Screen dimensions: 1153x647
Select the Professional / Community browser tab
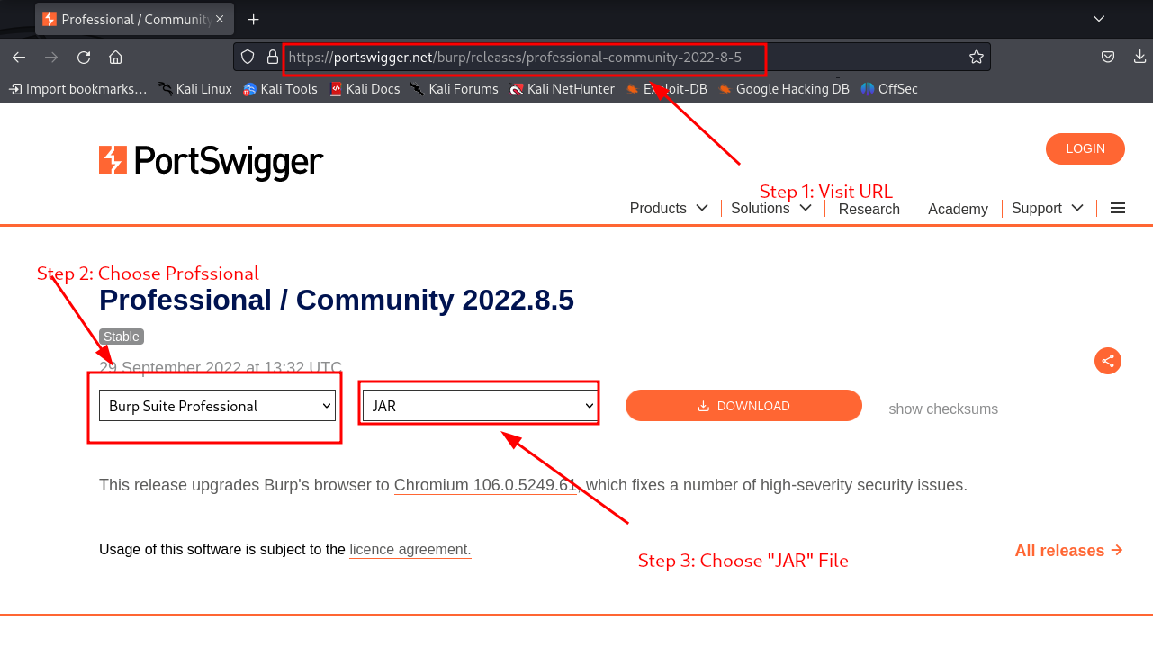point(133,19)
